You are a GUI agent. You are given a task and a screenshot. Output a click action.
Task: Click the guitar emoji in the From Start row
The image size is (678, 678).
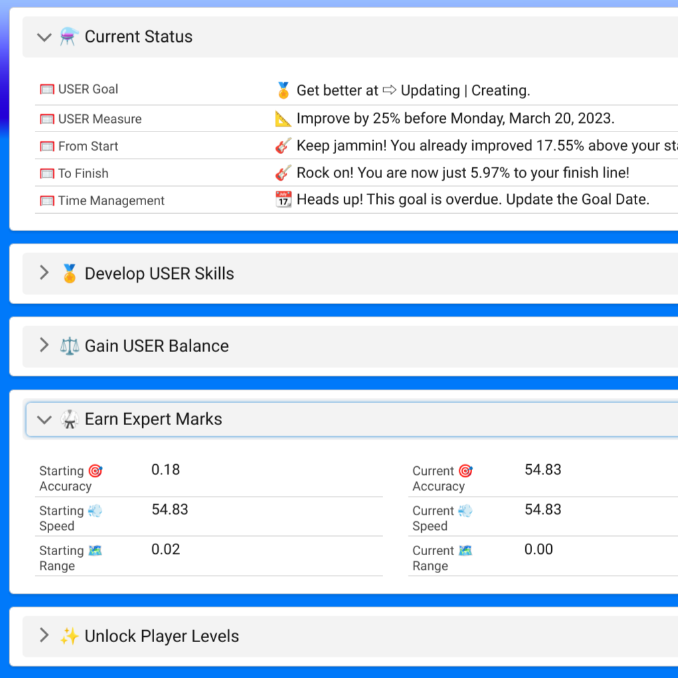tap(284, 145)
